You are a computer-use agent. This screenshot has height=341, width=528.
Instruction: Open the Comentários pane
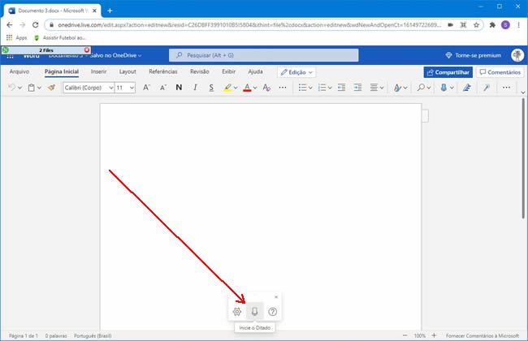[x=500, y=71]
